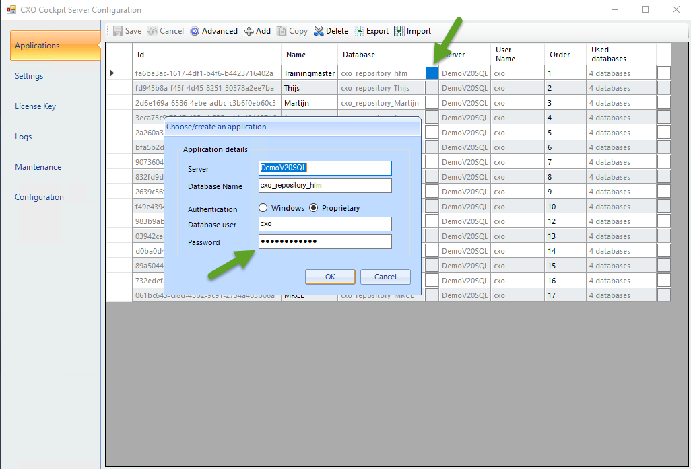Screen dimensions: 691x469
Task: Export applications from toolbar
Action: coord(371,31)
